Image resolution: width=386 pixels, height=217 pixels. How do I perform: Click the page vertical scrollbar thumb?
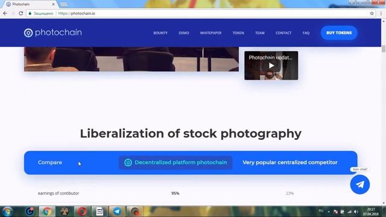[x=384, y=48]
